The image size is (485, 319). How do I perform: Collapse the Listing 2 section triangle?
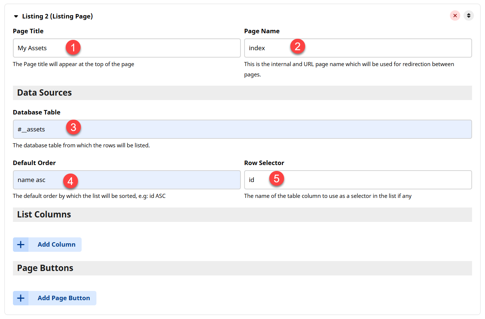[x=16, y=16]
